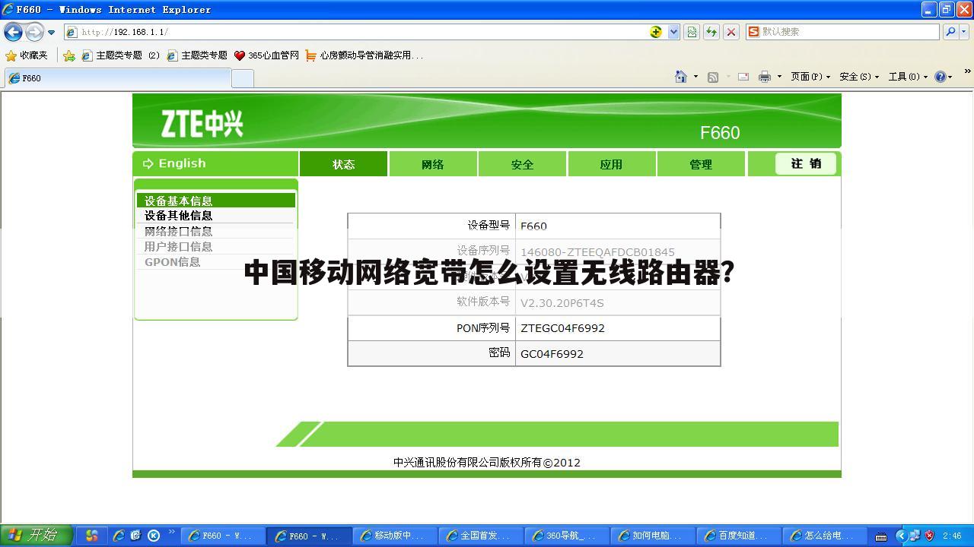
Task: Click the 注销 logout button
Action: click(x=806, y=163)
